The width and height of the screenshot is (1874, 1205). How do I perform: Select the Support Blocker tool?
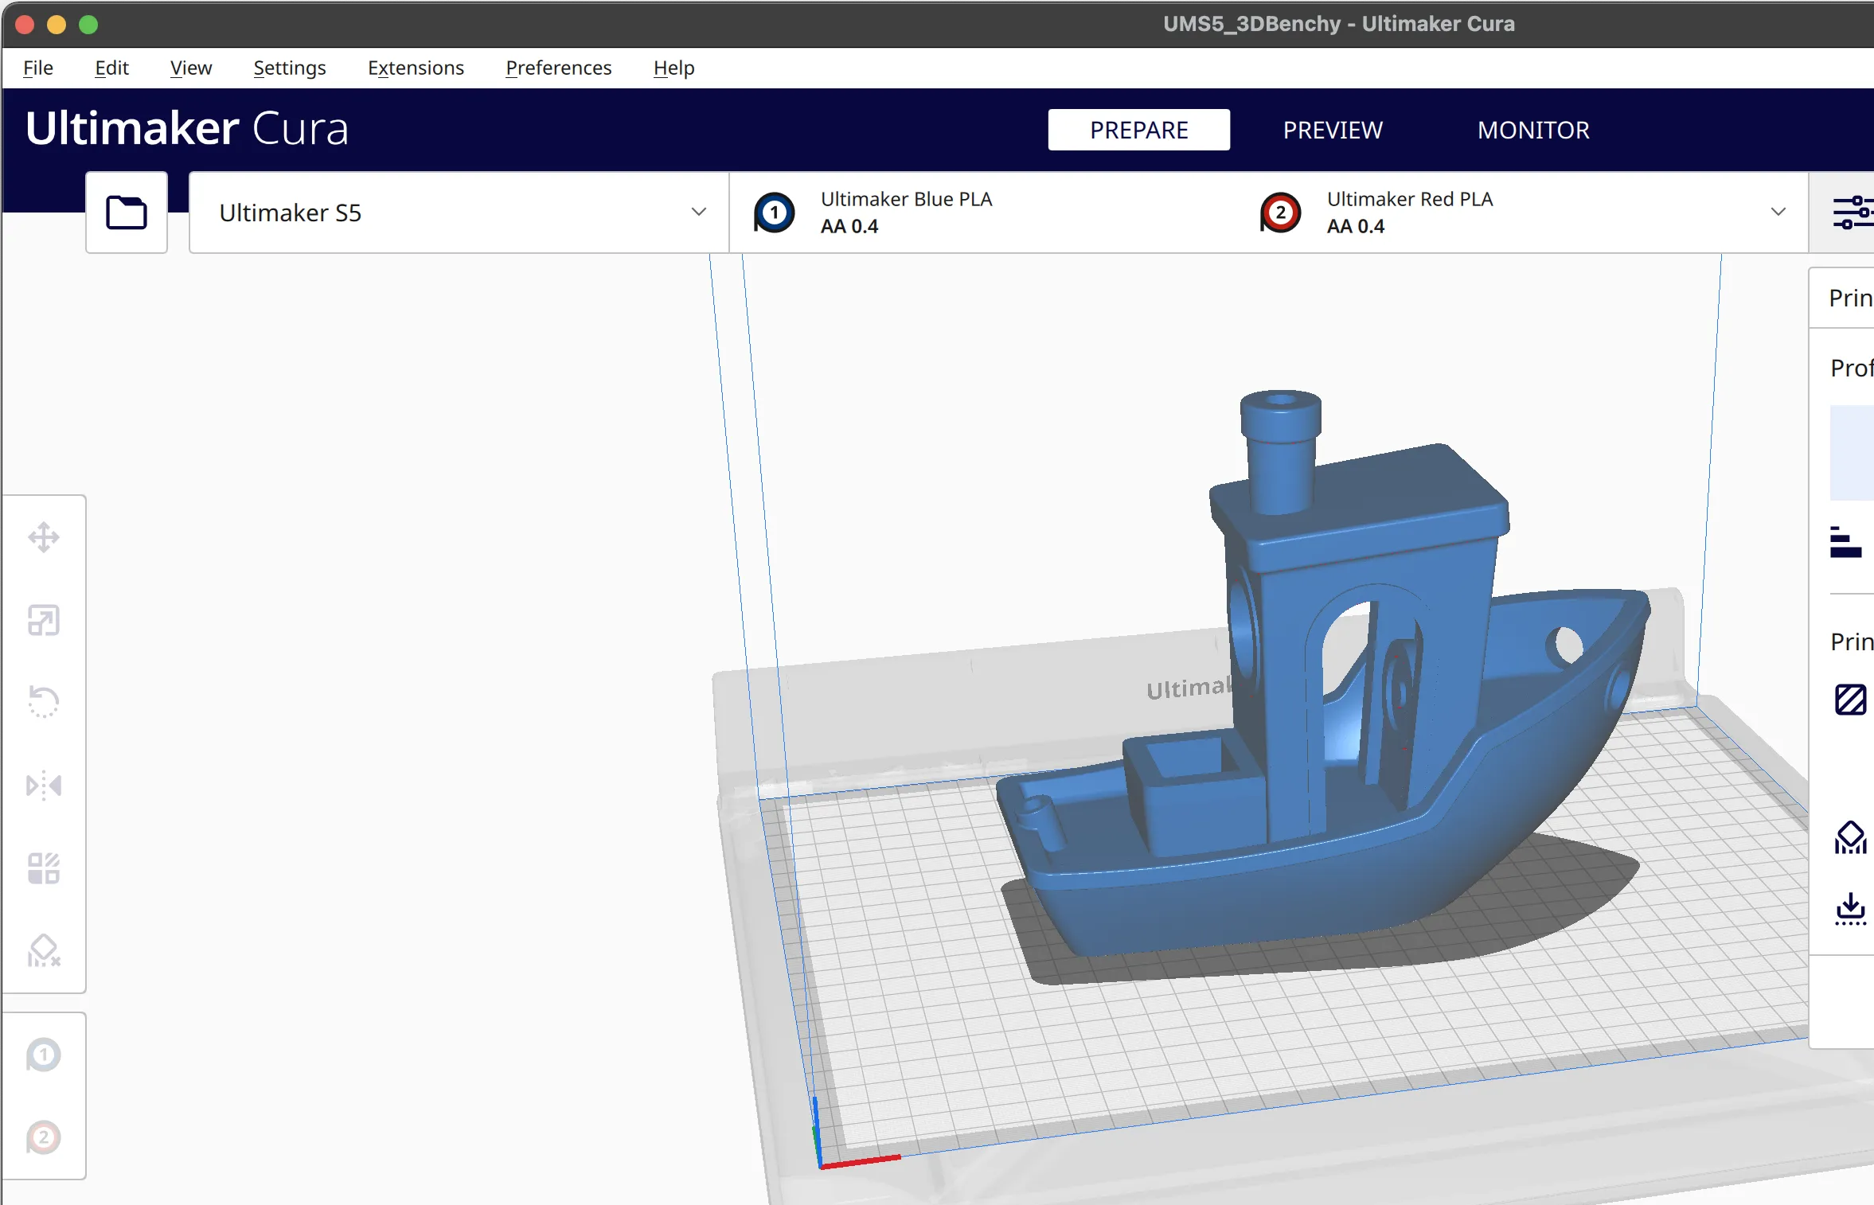[44, 951]
